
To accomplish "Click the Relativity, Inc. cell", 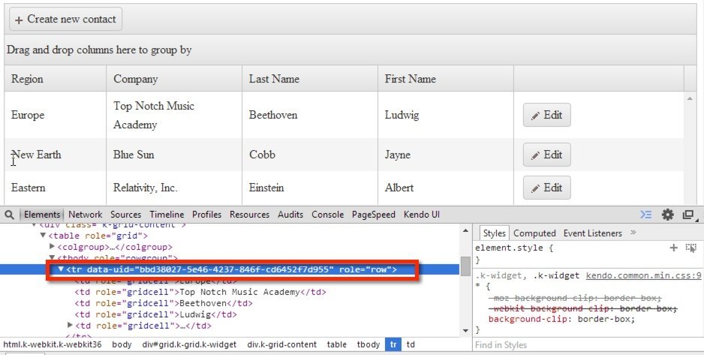I will pos(174,188).
